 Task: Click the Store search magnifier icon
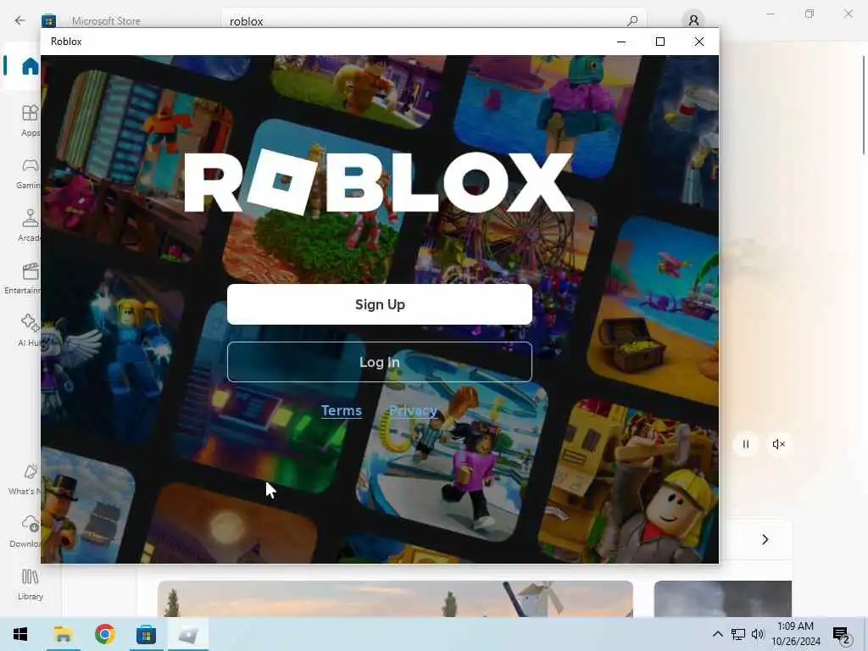click(632, 21)
